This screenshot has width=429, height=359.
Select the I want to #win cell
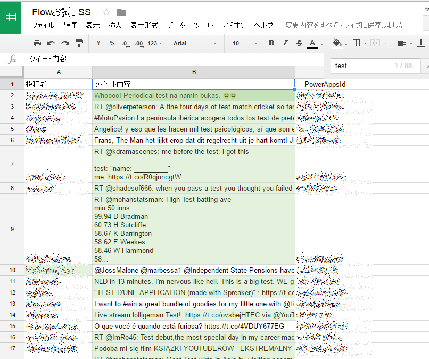[x=194, y=304]
